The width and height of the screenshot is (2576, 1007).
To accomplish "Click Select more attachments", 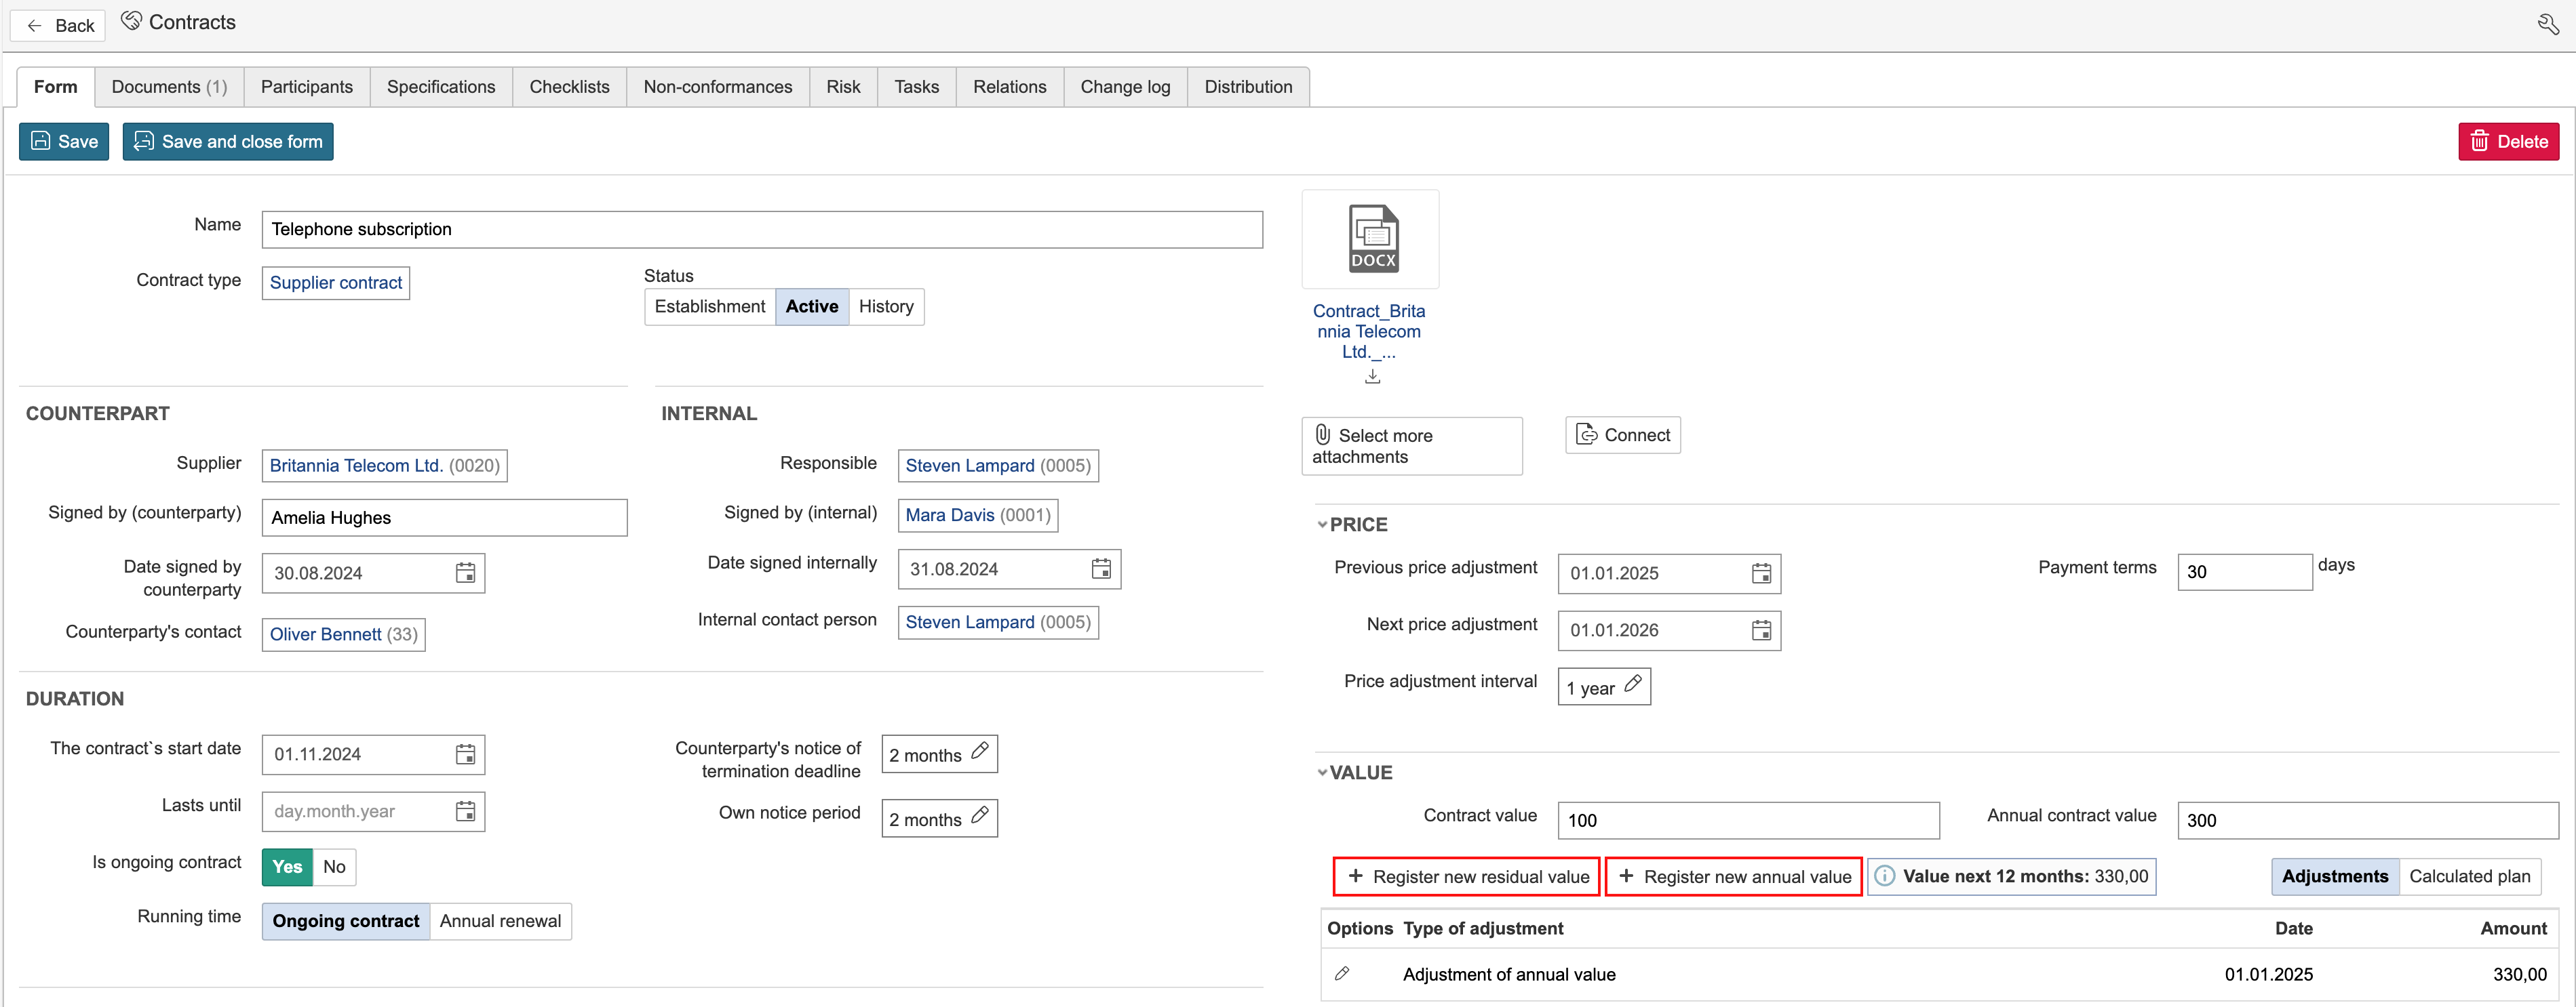I will click(x=1412, y=445).
